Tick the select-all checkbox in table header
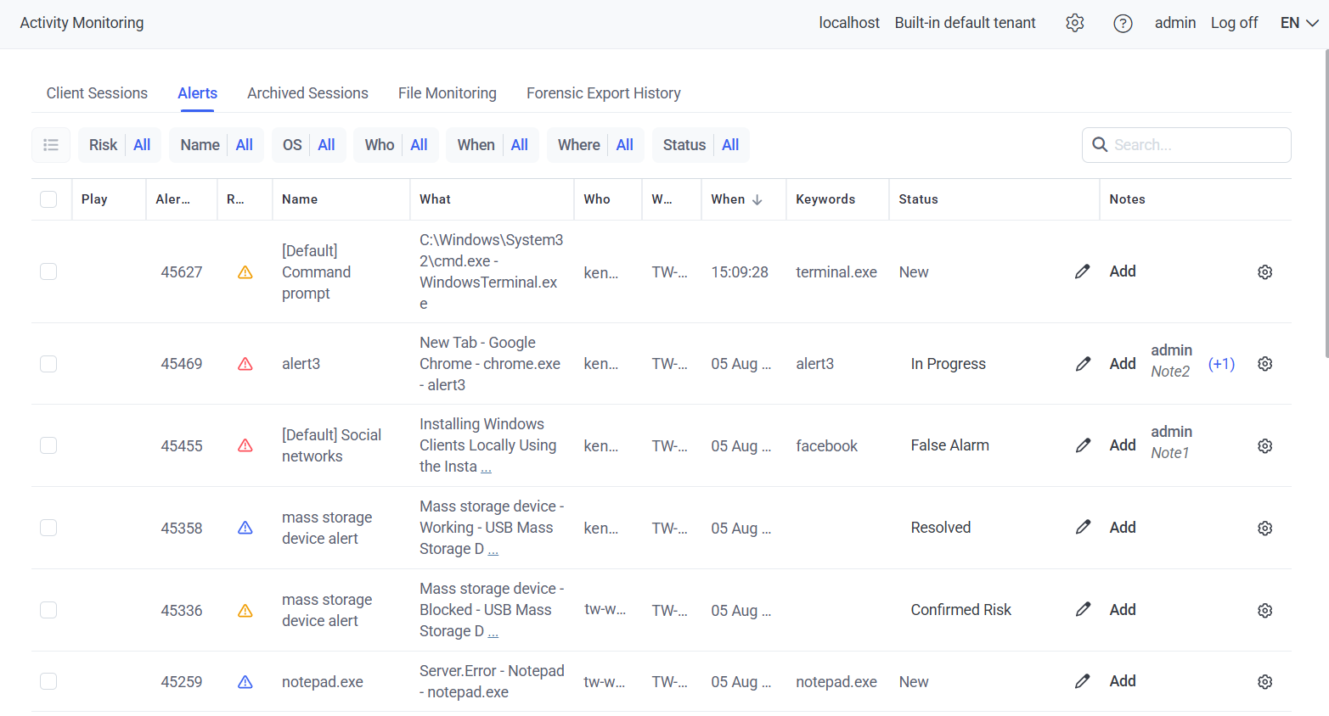1329x716 pixels. click(48, 199)
